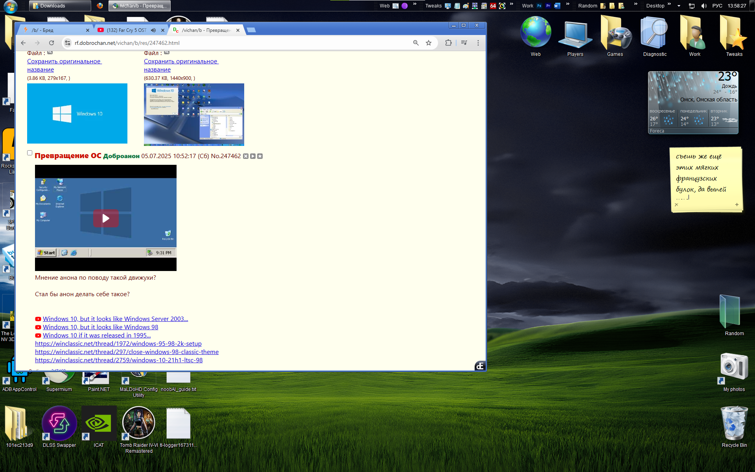
Task: Click the star favorite icon next to No.247462
Action: pos(260,156)
